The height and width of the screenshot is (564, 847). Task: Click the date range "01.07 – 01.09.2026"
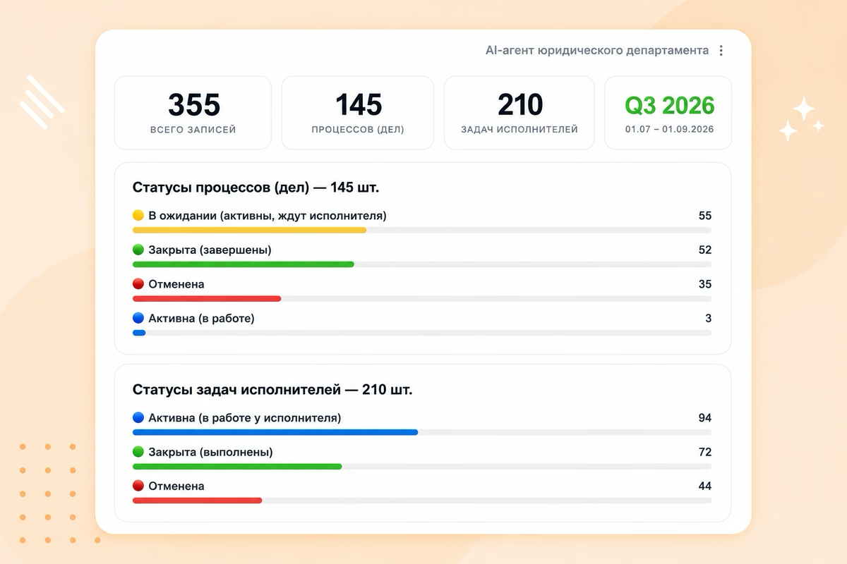tap(669, 130)
